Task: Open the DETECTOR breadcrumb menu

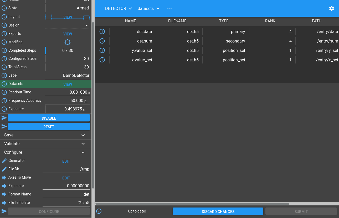Action: click(119, 8)
